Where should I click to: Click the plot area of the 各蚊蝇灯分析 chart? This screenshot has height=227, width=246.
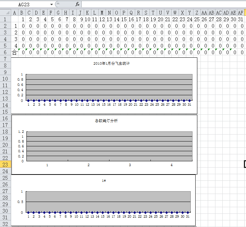coord(109,146)
